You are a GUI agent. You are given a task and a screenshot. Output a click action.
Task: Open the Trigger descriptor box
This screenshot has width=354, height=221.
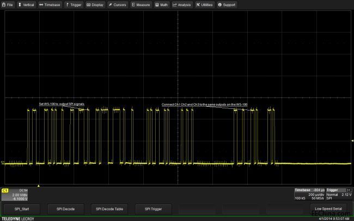pyautogui.click(x=339, y=194)
